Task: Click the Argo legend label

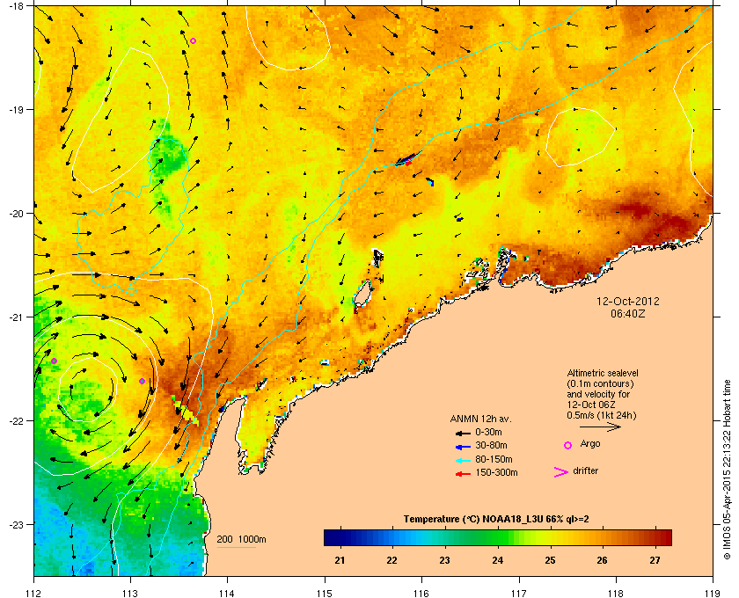Action: 590,444
